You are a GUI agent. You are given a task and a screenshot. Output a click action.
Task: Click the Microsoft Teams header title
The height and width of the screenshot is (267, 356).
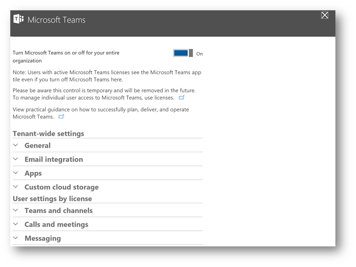[x=56, y=20]
